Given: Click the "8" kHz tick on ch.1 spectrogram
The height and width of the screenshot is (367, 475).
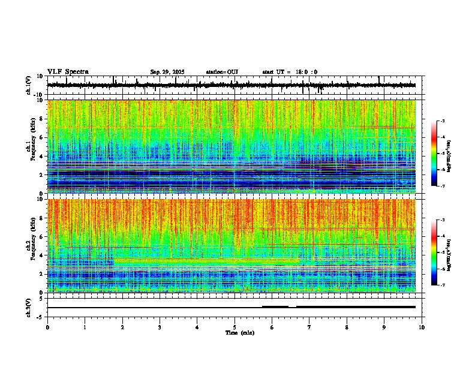Looking at the screenshot, I should point(42,119).
